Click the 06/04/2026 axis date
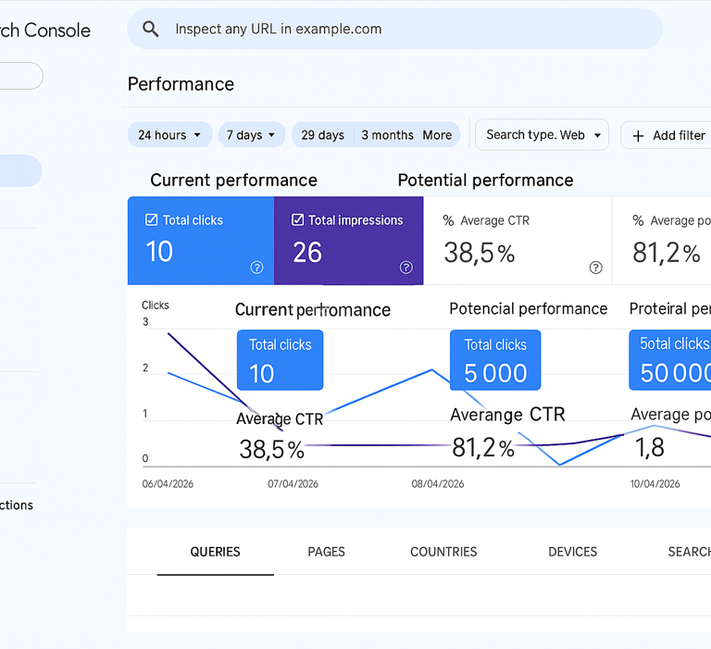Screen dimensions: 711x649 [168, 484]
